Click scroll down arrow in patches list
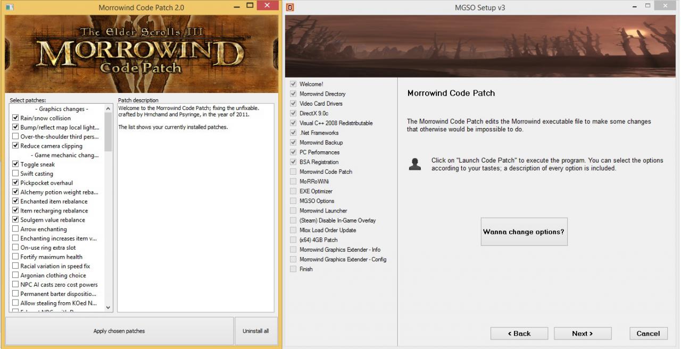The image size is (681, 349). point(109,307)
